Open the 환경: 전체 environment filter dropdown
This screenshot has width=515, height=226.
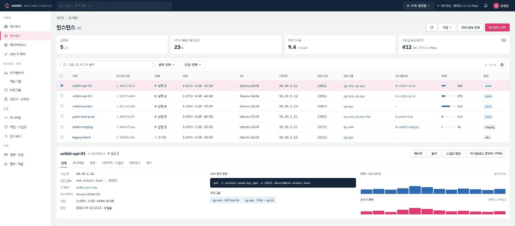[x=193, y=65]
